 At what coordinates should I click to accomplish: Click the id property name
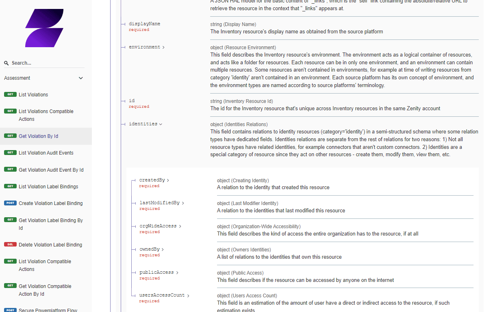tap(132, 101)
